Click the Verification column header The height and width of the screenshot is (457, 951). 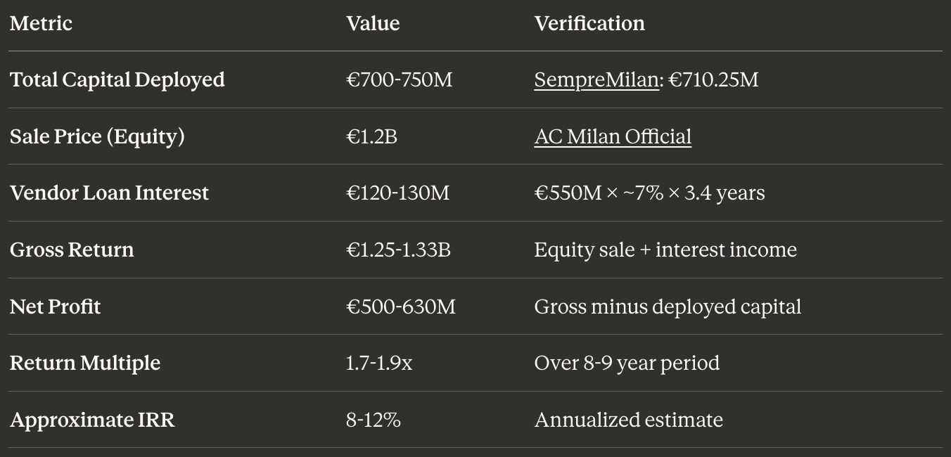click(589, 23)
